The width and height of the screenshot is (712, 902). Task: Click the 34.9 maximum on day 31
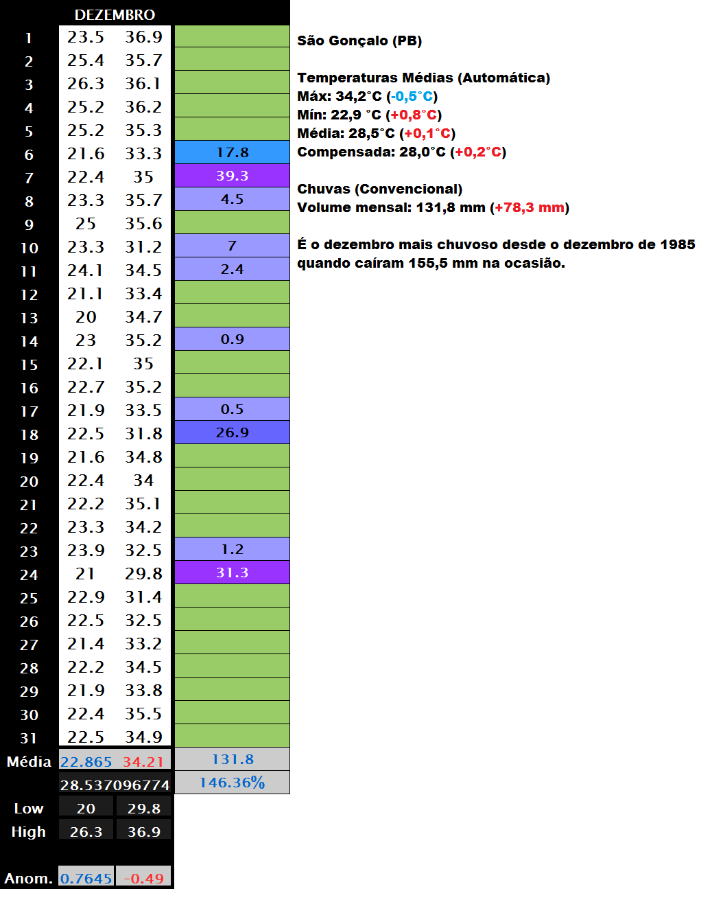pyautogui.click(x=143, y=737)
